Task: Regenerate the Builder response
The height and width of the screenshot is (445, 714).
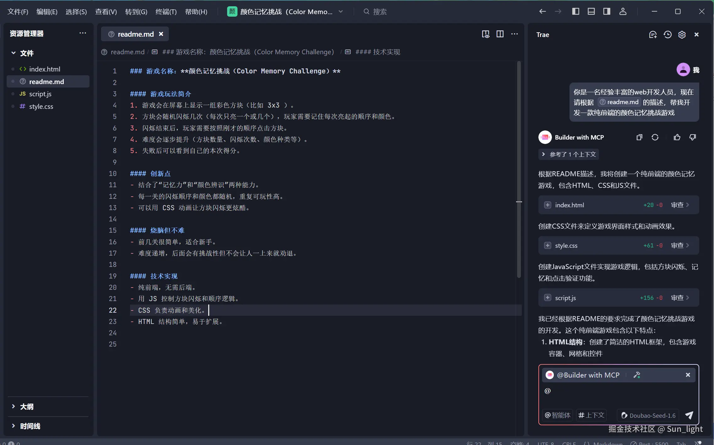Action: click(655, 137)
